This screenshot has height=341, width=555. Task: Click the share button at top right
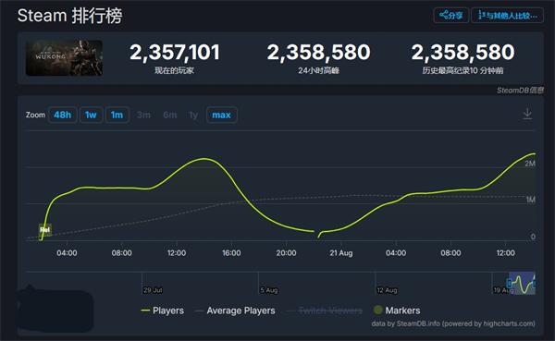coord(451,16)
